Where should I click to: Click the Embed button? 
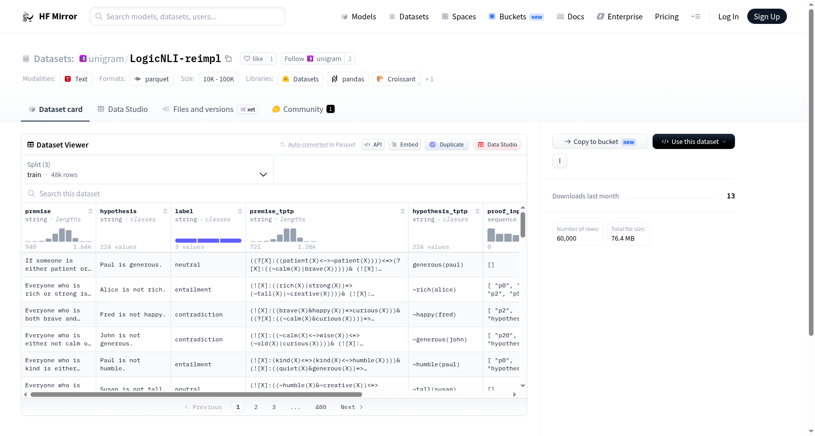click(405, 144)
